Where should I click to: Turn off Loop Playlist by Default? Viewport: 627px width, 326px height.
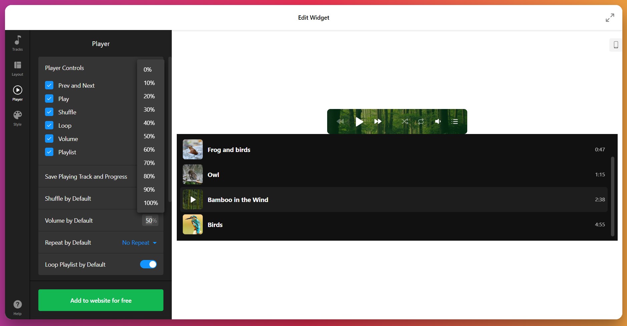[148, 264]
